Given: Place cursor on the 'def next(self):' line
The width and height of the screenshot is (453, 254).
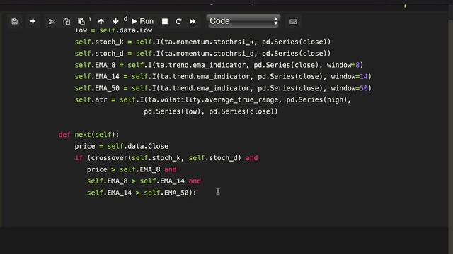Looking at the screenshot, I should 88,135.
